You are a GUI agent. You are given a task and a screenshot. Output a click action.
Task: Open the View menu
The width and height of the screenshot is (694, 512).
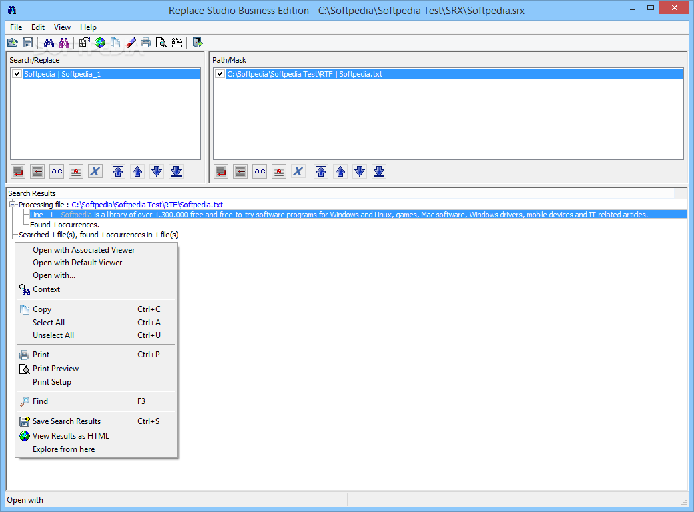click(63, 27)
